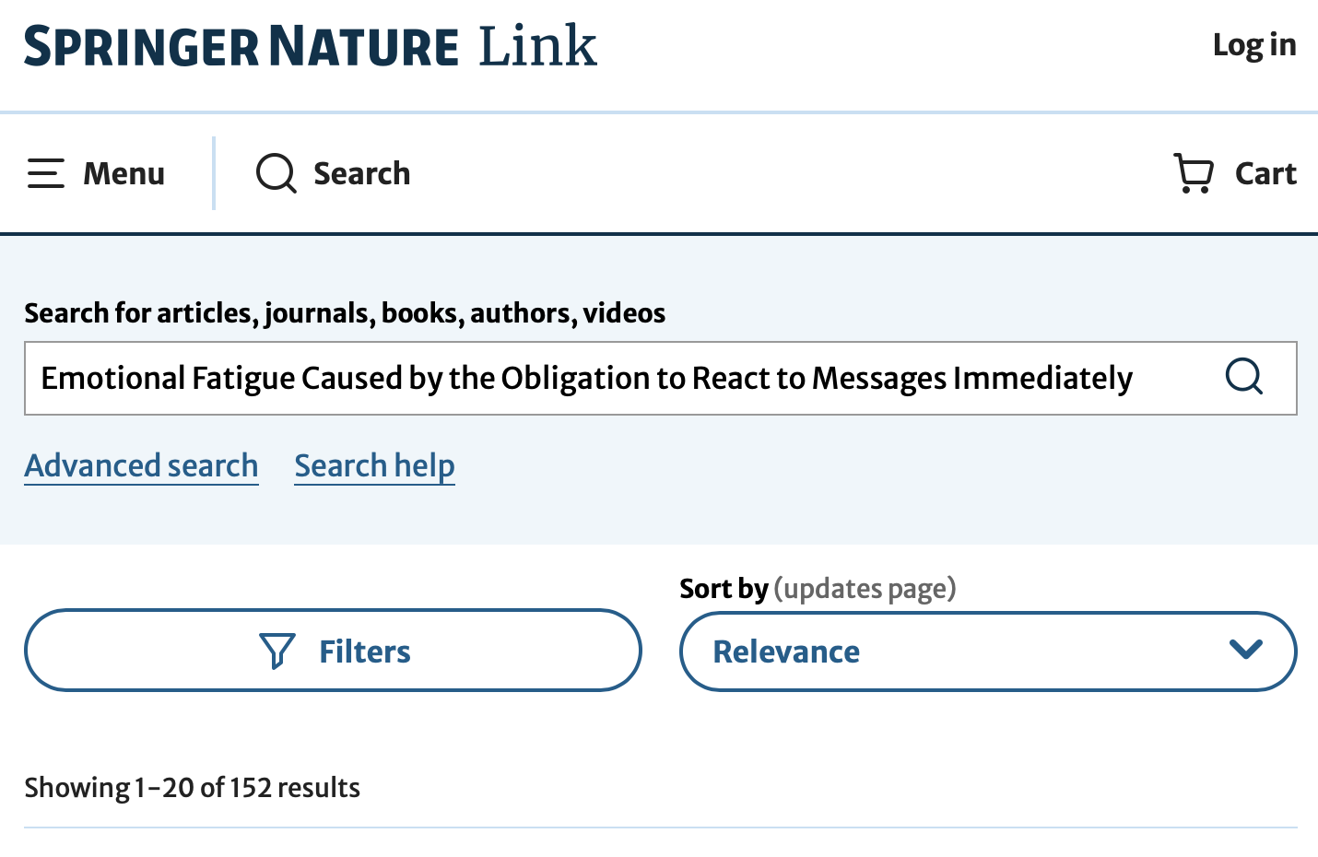
Task: Click the 'Sort by (updates page)' label
Action: [x=818, y=588]
